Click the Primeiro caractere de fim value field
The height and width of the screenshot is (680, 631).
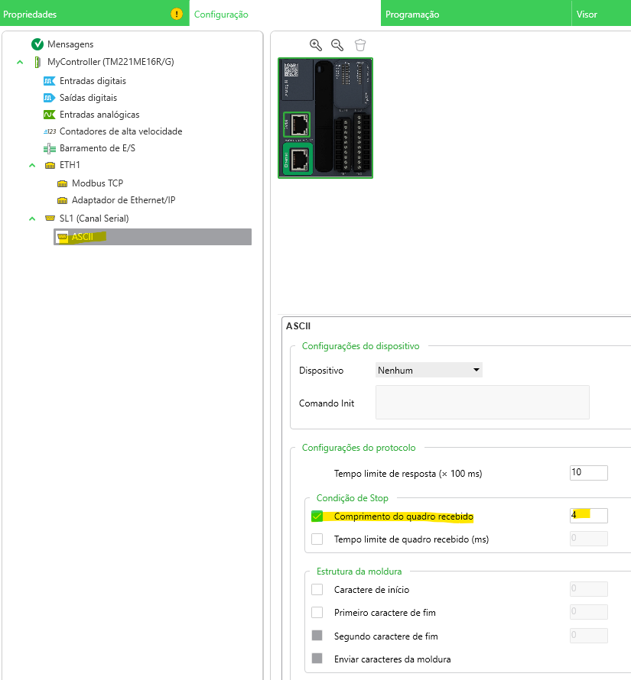[x=588, y=611]
